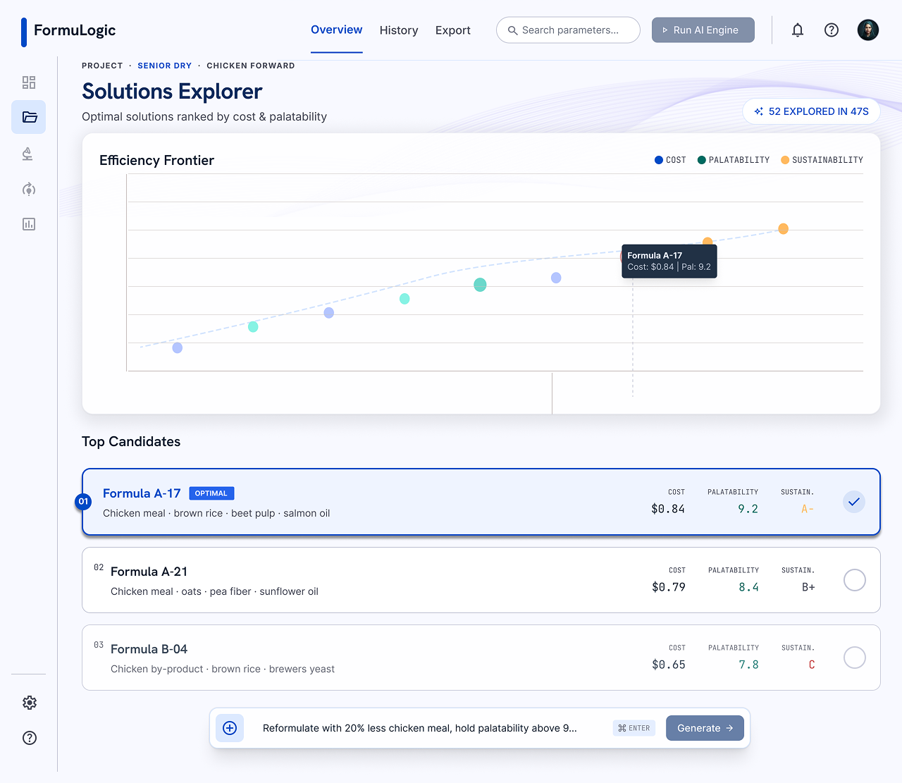Click Run AI Engine button
The height and width of the screenshot is (783, 902).
703,30
